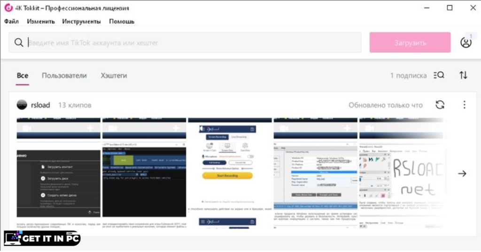Open the Помощь menu
The height and width of the screenshot is (252, 481).
(x=122, y=22)
